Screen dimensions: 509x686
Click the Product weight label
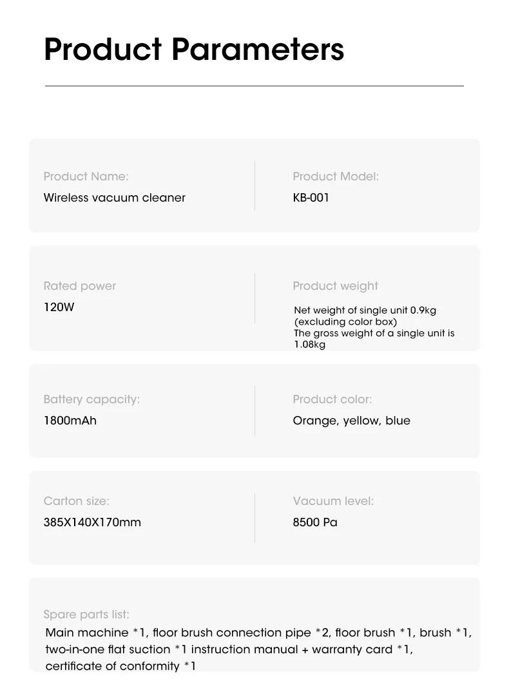click(x=335, y=286)
